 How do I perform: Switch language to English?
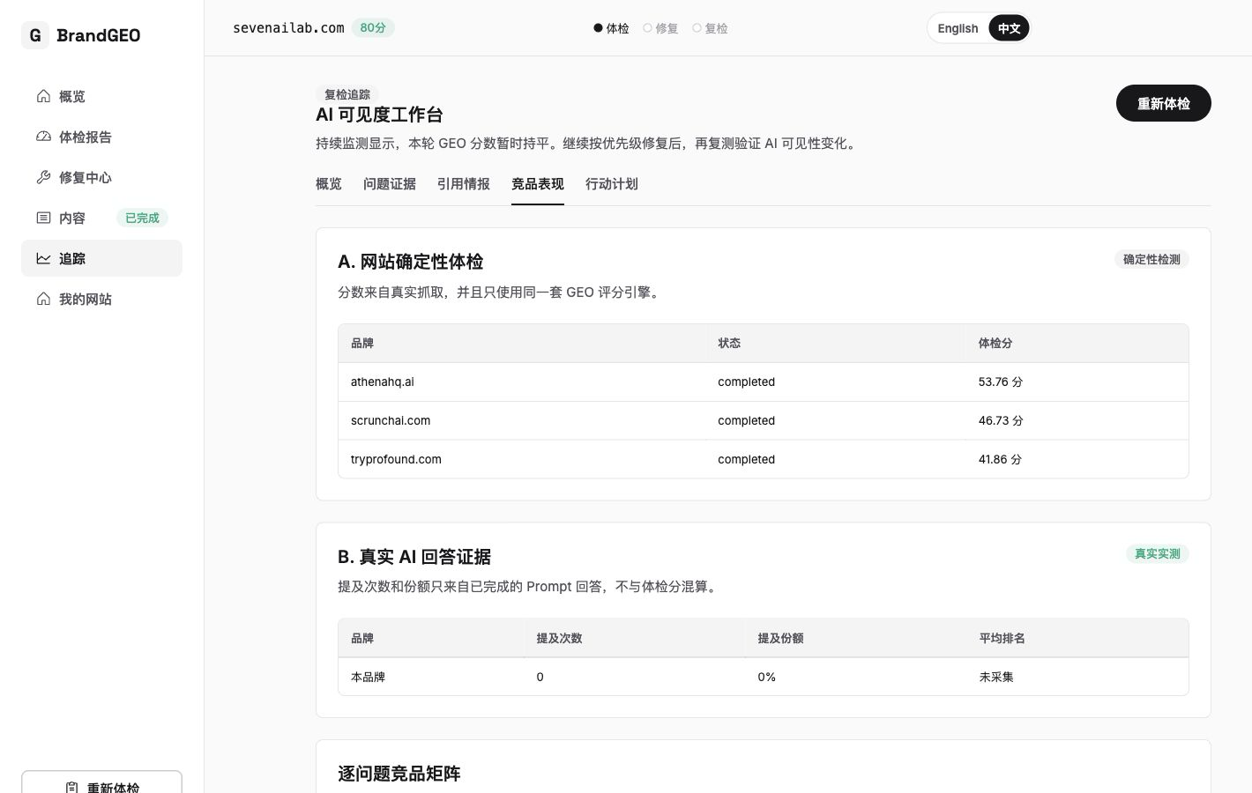tap(958, 28)
